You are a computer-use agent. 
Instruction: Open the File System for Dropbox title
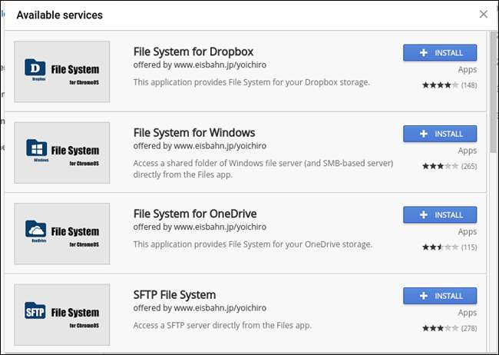(x=193, y=51)
